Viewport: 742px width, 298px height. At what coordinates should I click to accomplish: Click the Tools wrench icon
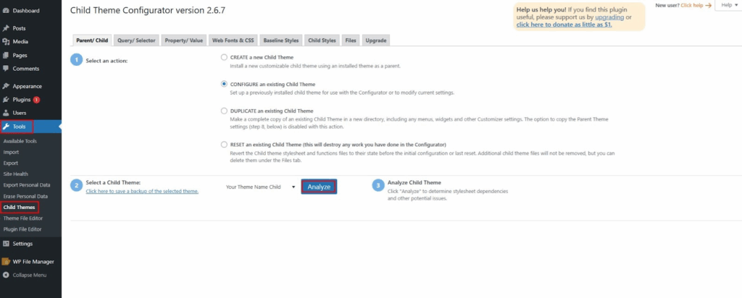coord(6,127)
